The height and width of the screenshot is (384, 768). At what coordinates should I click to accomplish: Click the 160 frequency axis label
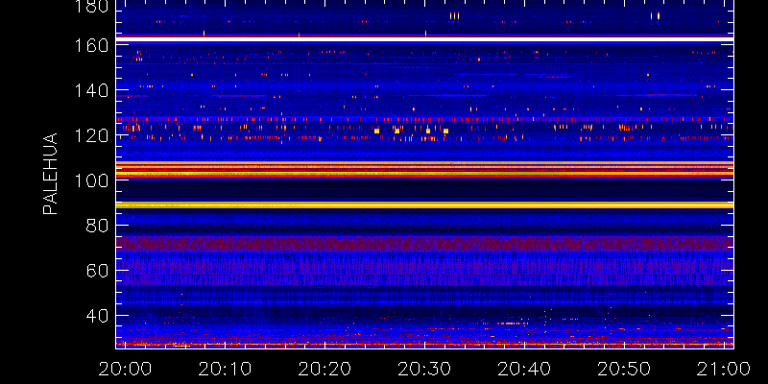click(x=91, y=45)
